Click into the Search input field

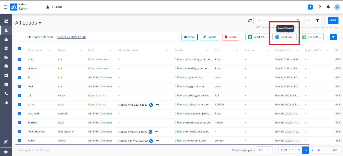point(275,21)
